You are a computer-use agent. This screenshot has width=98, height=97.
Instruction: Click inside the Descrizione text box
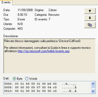(49, 56)
